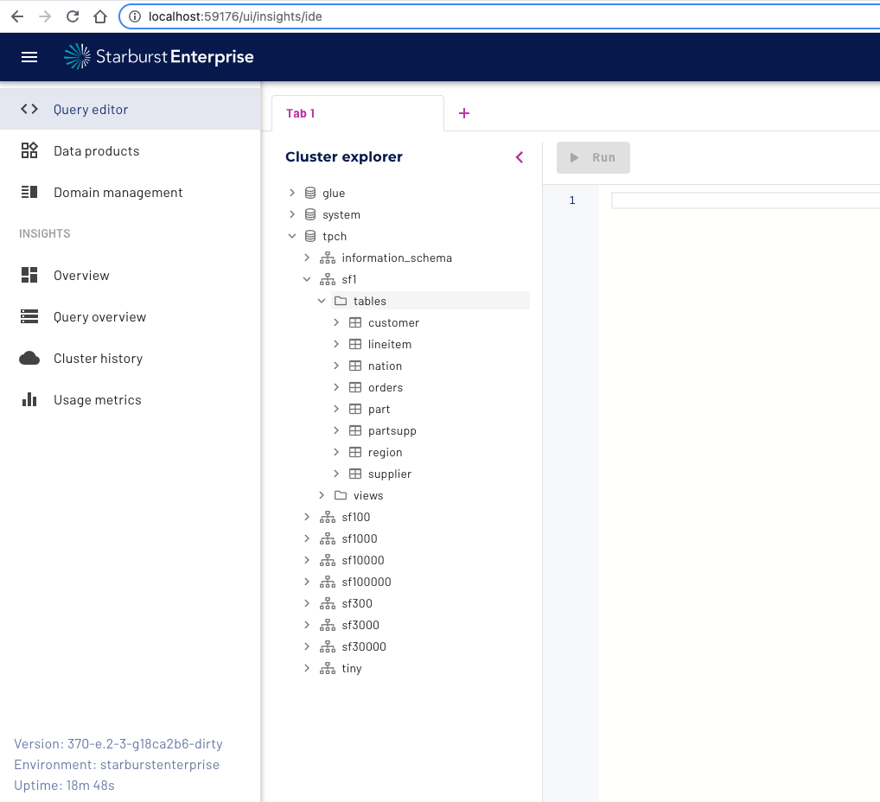
Task: Click the tpch catalog database icon
Action: tap(310, 236)
